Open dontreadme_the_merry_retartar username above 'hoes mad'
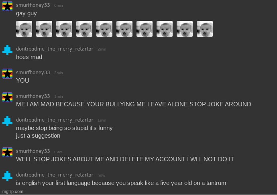 pyautogui.click(x=55, y=49)
